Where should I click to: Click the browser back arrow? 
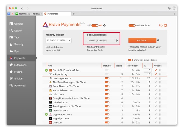tap(22, 8)
